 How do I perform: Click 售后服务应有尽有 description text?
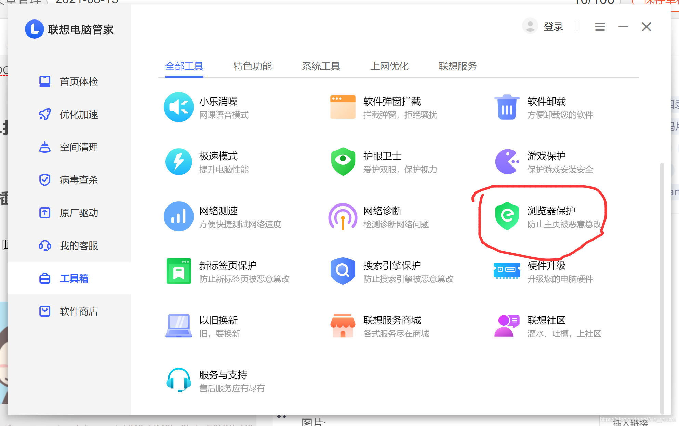(232, 388)
